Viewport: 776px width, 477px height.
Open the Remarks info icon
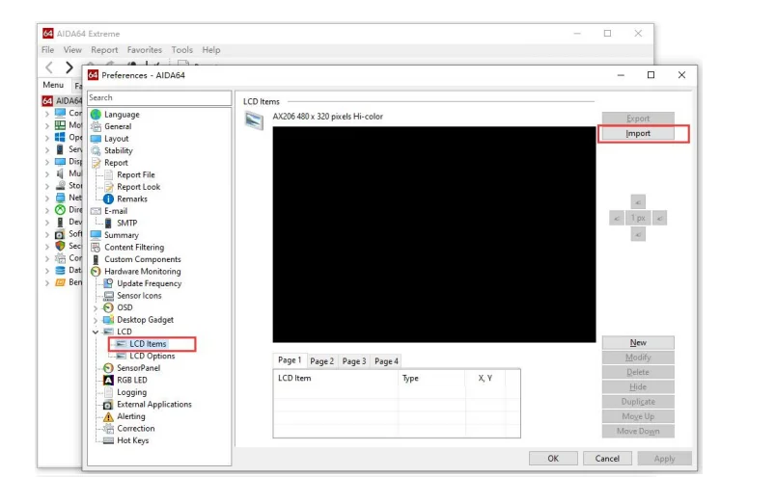[x=108, y=199]
